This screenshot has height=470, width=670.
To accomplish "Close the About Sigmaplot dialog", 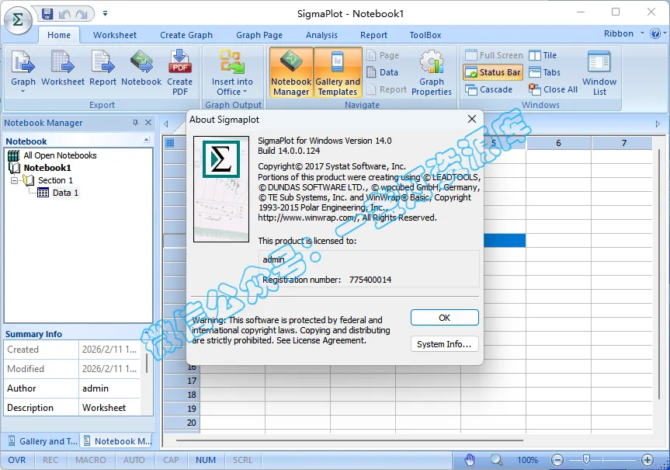I will click(x=472, y=120).
